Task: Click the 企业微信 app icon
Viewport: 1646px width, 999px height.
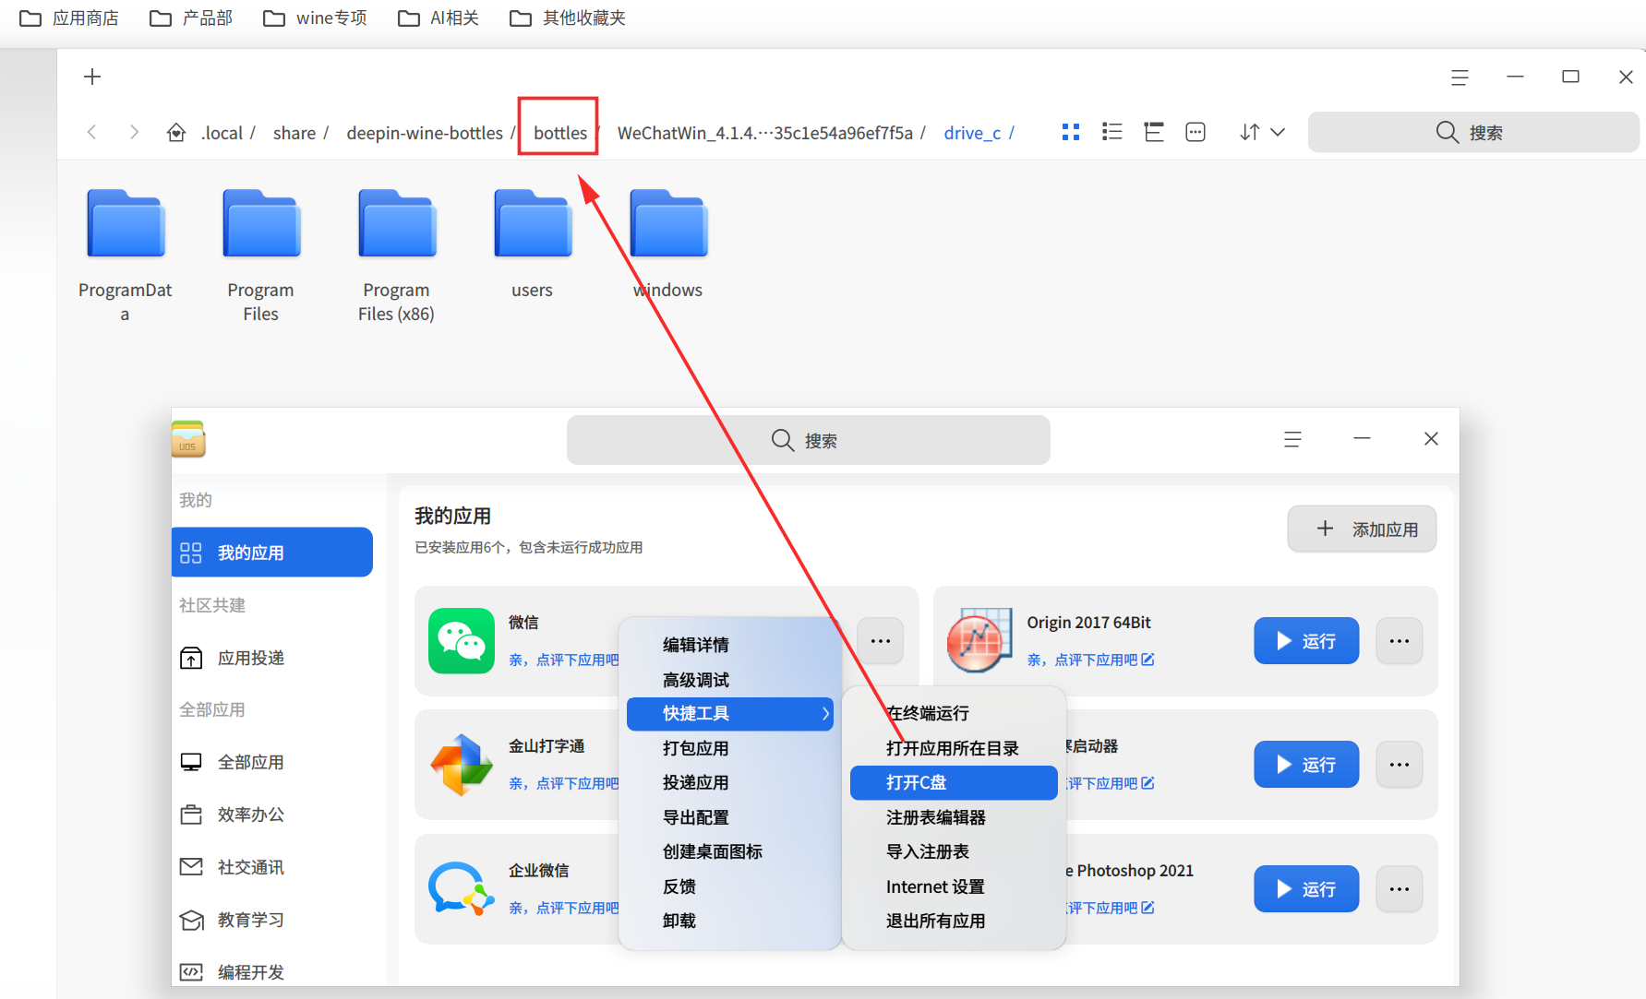Action: coord(462,889)
